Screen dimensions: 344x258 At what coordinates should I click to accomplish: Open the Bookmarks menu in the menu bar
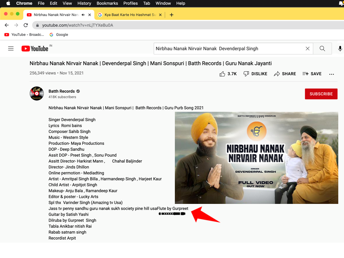(107, 3)
